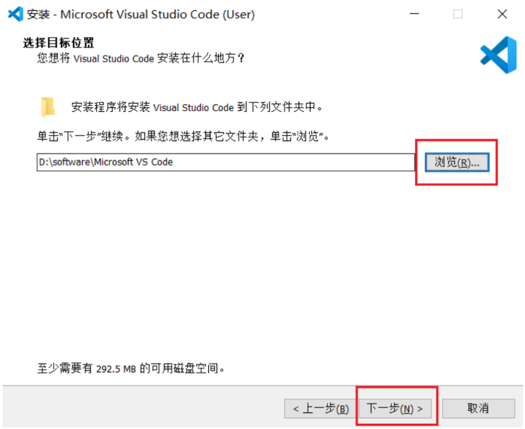Cancel installation with 取消 button
The width and height of the screenshot is (525, 429).
pyautogui.click(x=478, y=408)
